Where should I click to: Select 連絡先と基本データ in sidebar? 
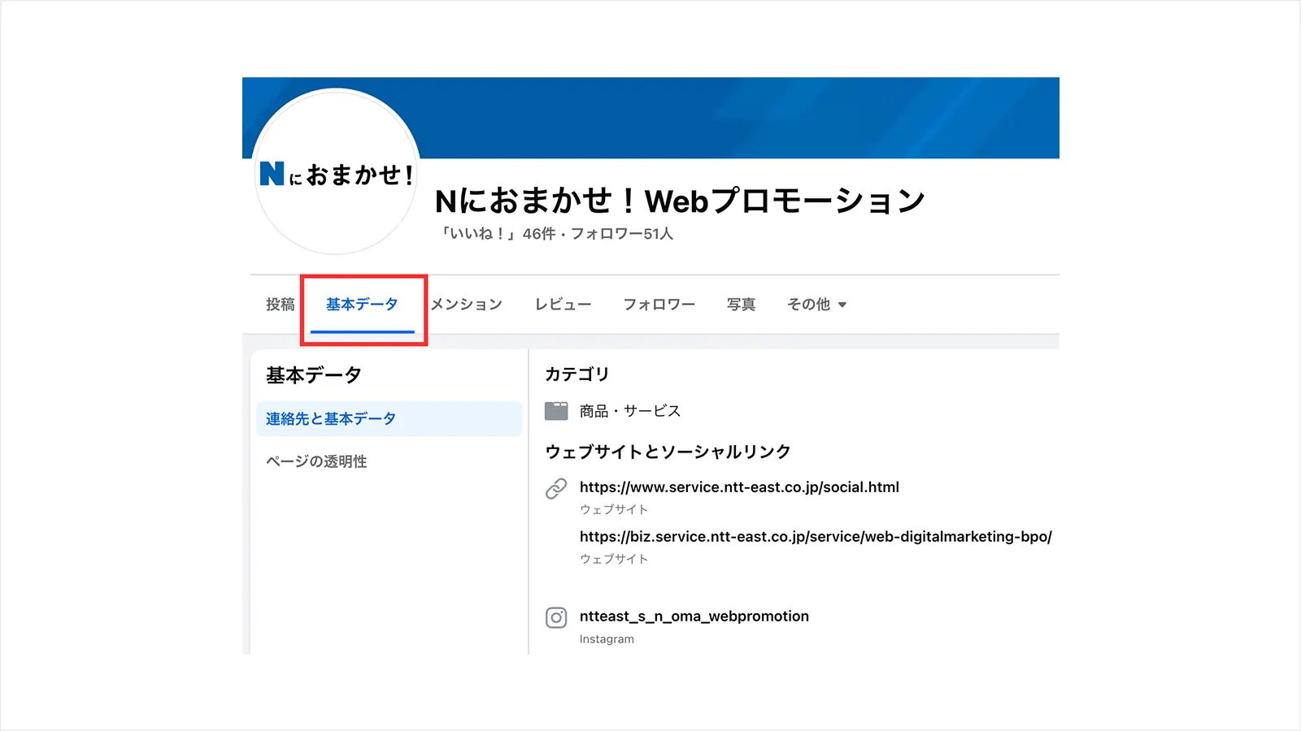(x=331, y=419)
